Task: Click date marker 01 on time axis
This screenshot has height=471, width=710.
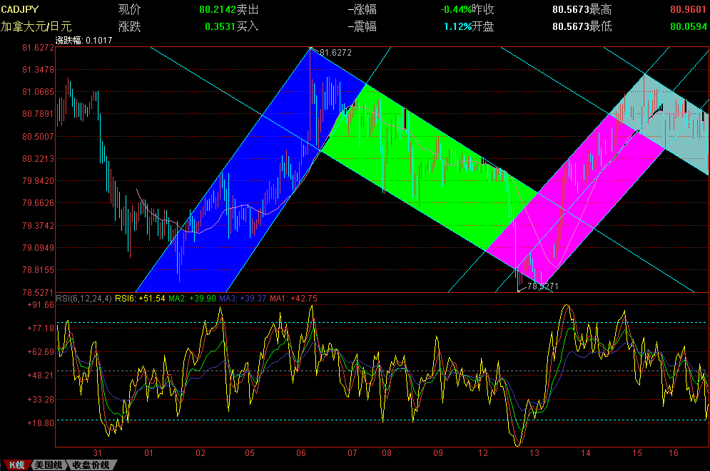Action: point(148,453)
